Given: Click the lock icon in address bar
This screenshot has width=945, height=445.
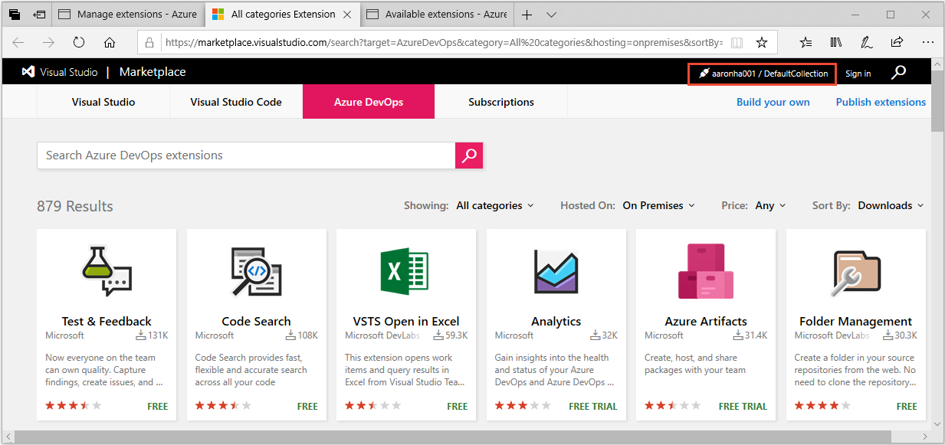Looking at the screenshot, I should (149, 43).
